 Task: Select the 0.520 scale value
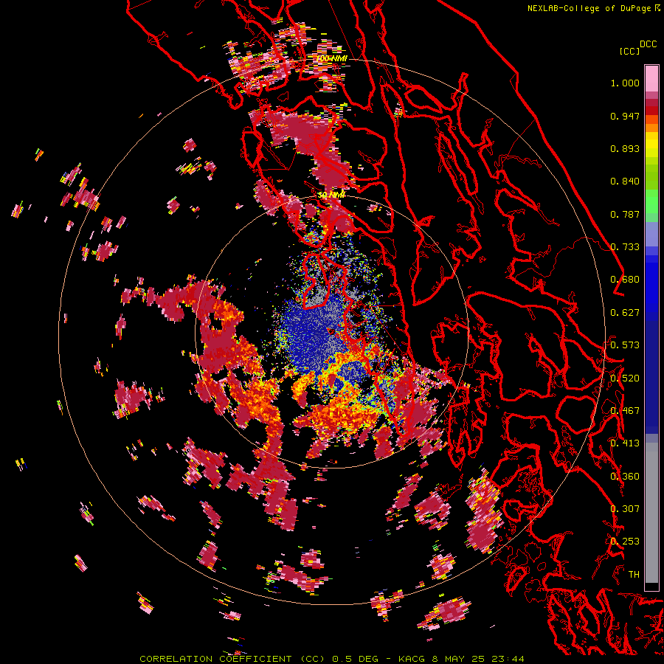pos(625,378)
